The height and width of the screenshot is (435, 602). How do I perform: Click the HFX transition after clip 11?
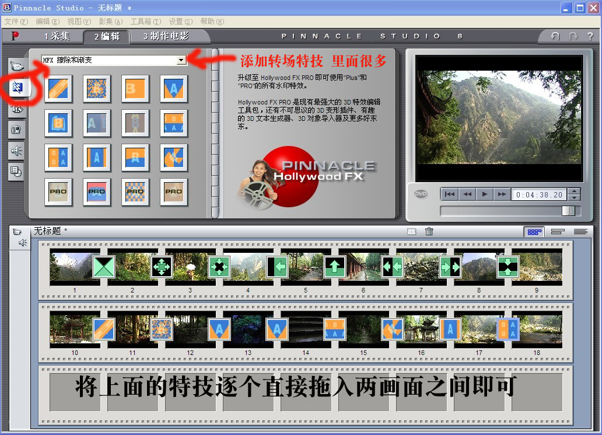coord(162,329)
